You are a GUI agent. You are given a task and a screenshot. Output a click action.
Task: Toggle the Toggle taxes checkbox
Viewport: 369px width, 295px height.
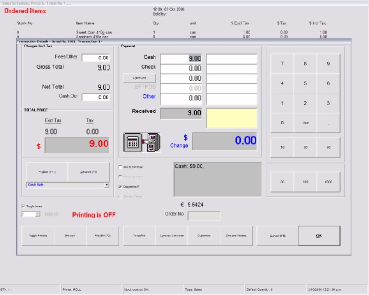point(24,206)
